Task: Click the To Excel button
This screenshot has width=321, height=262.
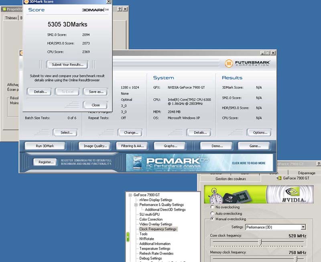Action: (x=67, y=92)
